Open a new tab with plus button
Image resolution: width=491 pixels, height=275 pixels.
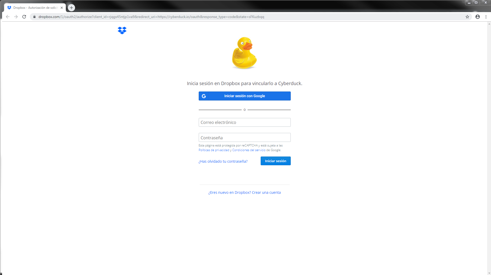coord(71,8)
